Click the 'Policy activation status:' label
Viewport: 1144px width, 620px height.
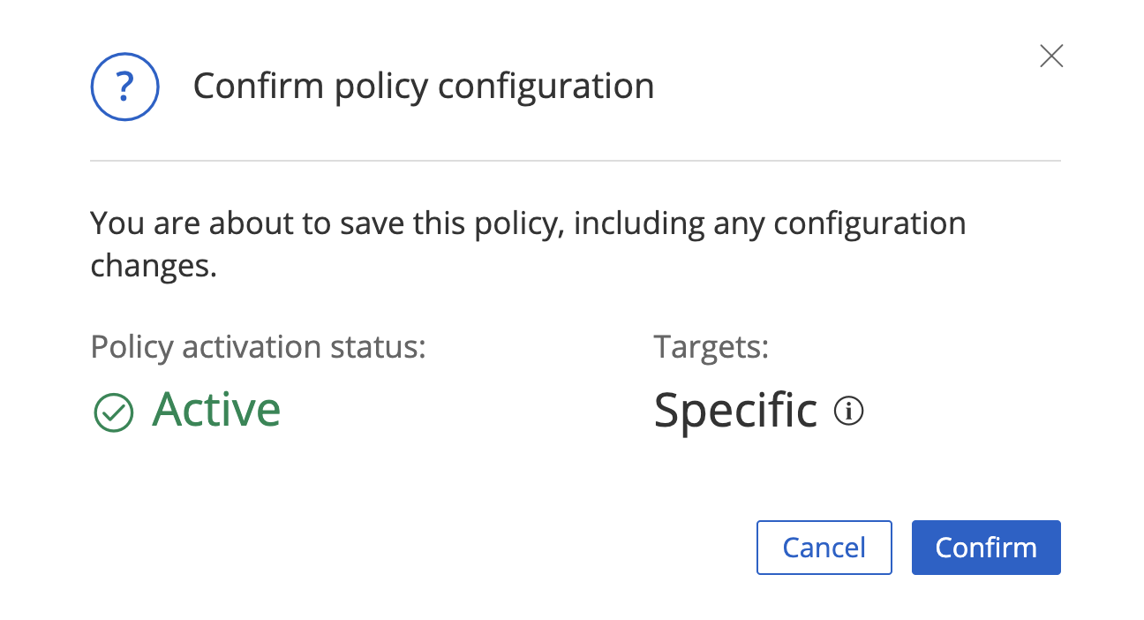258,347
